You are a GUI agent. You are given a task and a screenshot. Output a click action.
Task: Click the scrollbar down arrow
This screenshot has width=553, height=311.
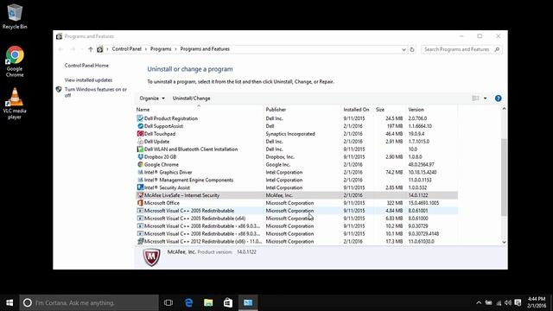[x=504, y=242]
